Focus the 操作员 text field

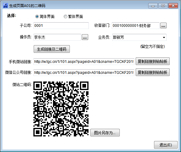coord(57,37)
